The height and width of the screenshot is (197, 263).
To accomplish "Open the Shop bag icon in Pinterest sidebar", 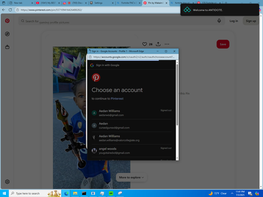I will [7, 47].
